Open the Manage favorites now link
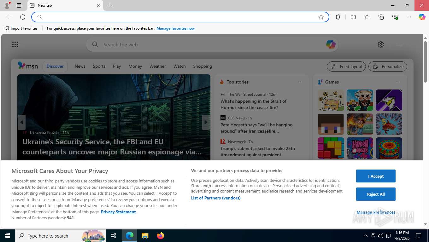Image resolution: width=429 pixels, height=242 pixels. pyautogui.click(x=175, y=28)
